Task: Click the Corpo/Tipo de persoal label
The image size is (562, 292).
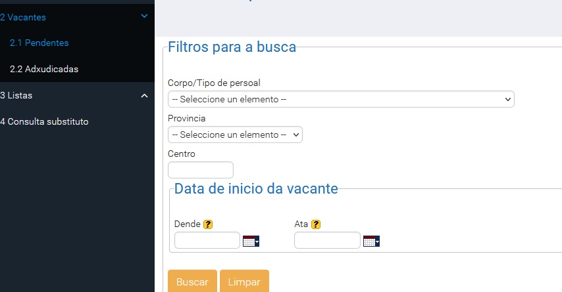Action: (x=214, y=83)
